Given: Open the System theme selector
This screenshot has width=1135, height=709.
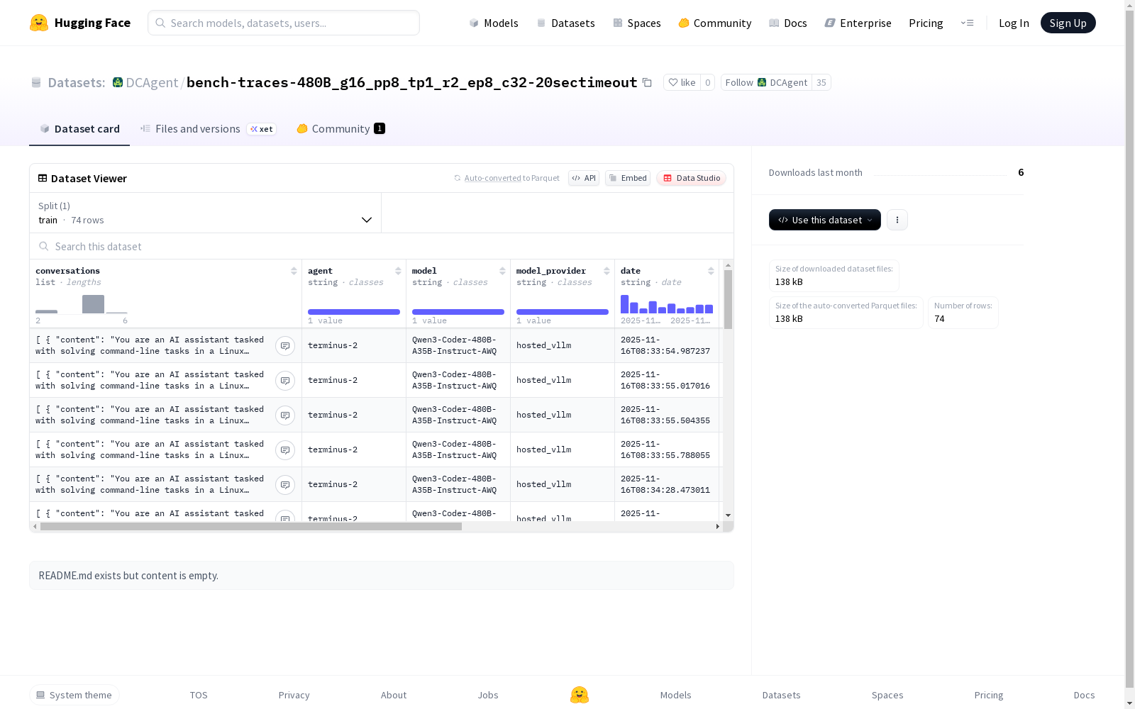Looking at the screenshot, I should pos(74,695).
